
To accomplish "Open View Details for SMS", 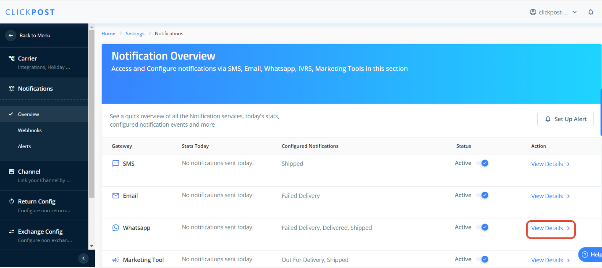I will (550, 164).
